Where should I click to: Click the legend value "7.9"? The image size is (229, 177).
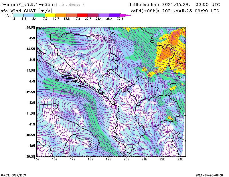tap(45, 19)
